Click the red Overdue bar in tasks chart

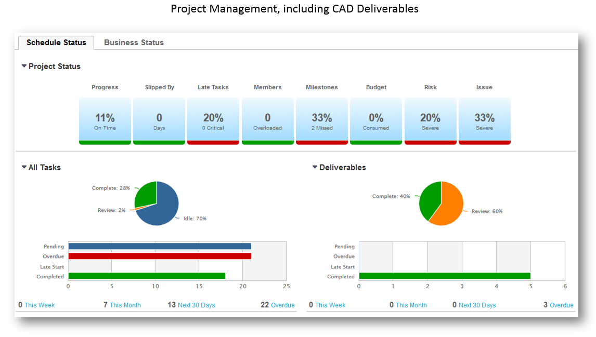click(159, 256)
